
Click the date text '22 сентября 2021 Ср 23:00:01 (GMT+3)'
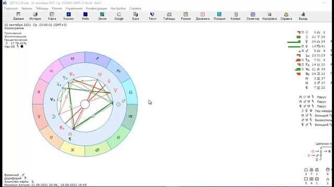[x=35, y=25]
